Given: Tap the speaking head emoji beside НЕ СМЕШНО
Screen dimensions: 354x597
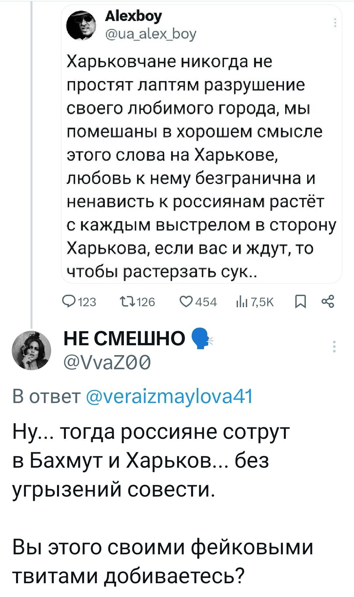Looking at the screenshot, I should point(201,339).
